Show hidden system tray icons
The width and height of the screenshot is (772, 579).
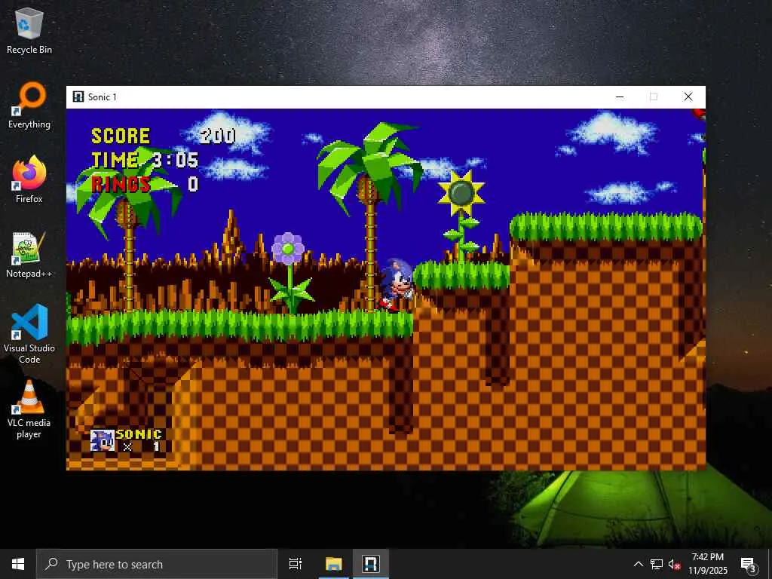click(638, 564)
